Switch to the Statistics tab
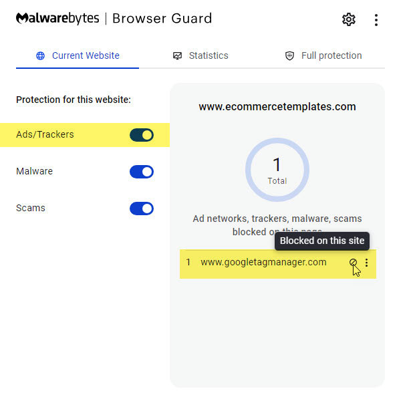Image resolution: width=405 pixels, height=401 pixels. [x=208, y=56]
